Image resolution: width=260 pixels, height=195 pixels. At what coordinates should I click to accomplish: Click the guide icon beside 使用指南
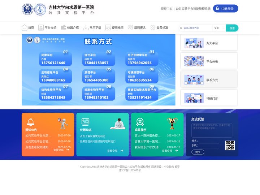click(108, 27)
